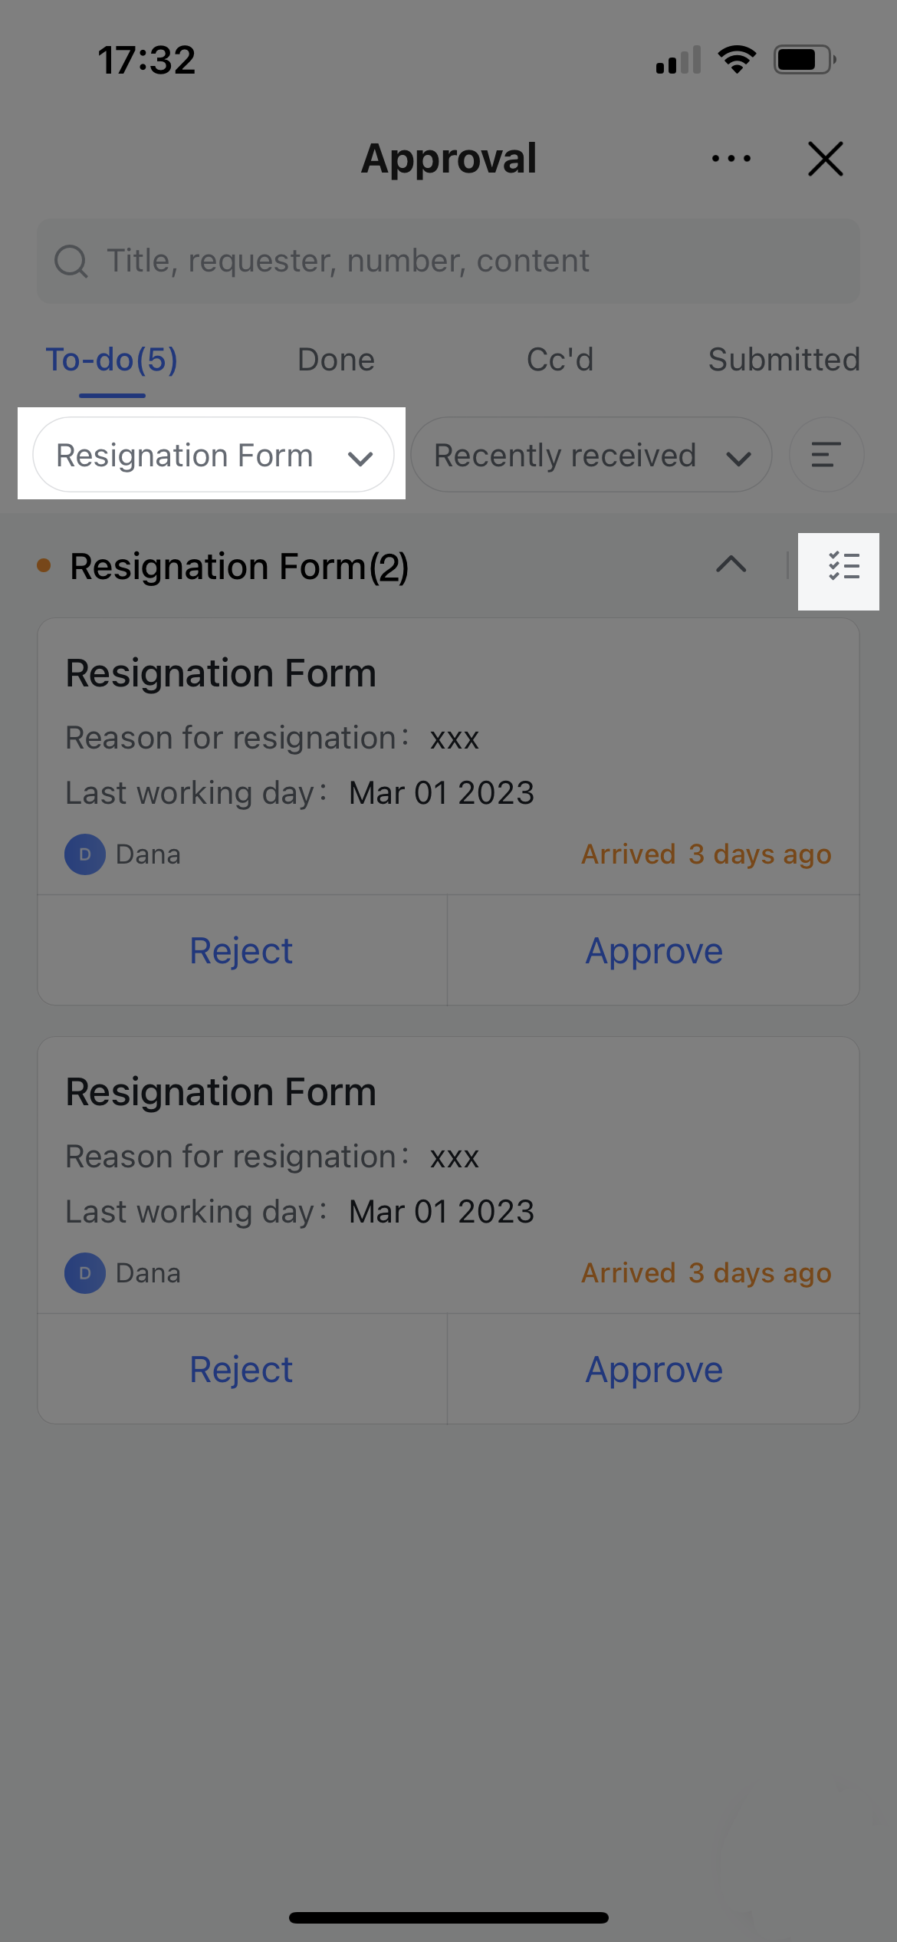
Task: Reject the second Resignation Form
Action: (241, 1368)
